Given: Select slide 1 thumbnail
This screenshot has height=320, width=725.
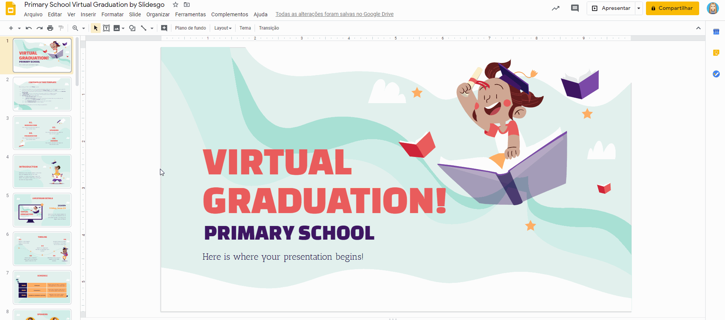Looking at the screenshot, I should point(42,55).
